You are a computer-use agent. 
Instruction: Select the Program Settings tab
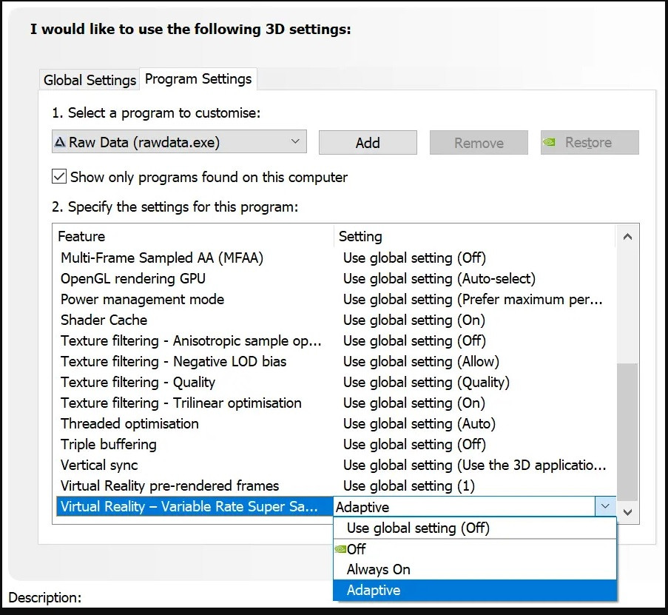coord(198,78)
